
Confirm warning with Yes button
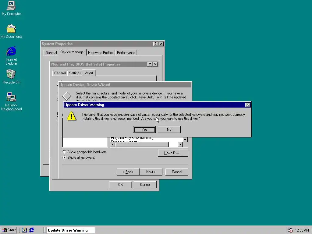(x=144, y=129)
